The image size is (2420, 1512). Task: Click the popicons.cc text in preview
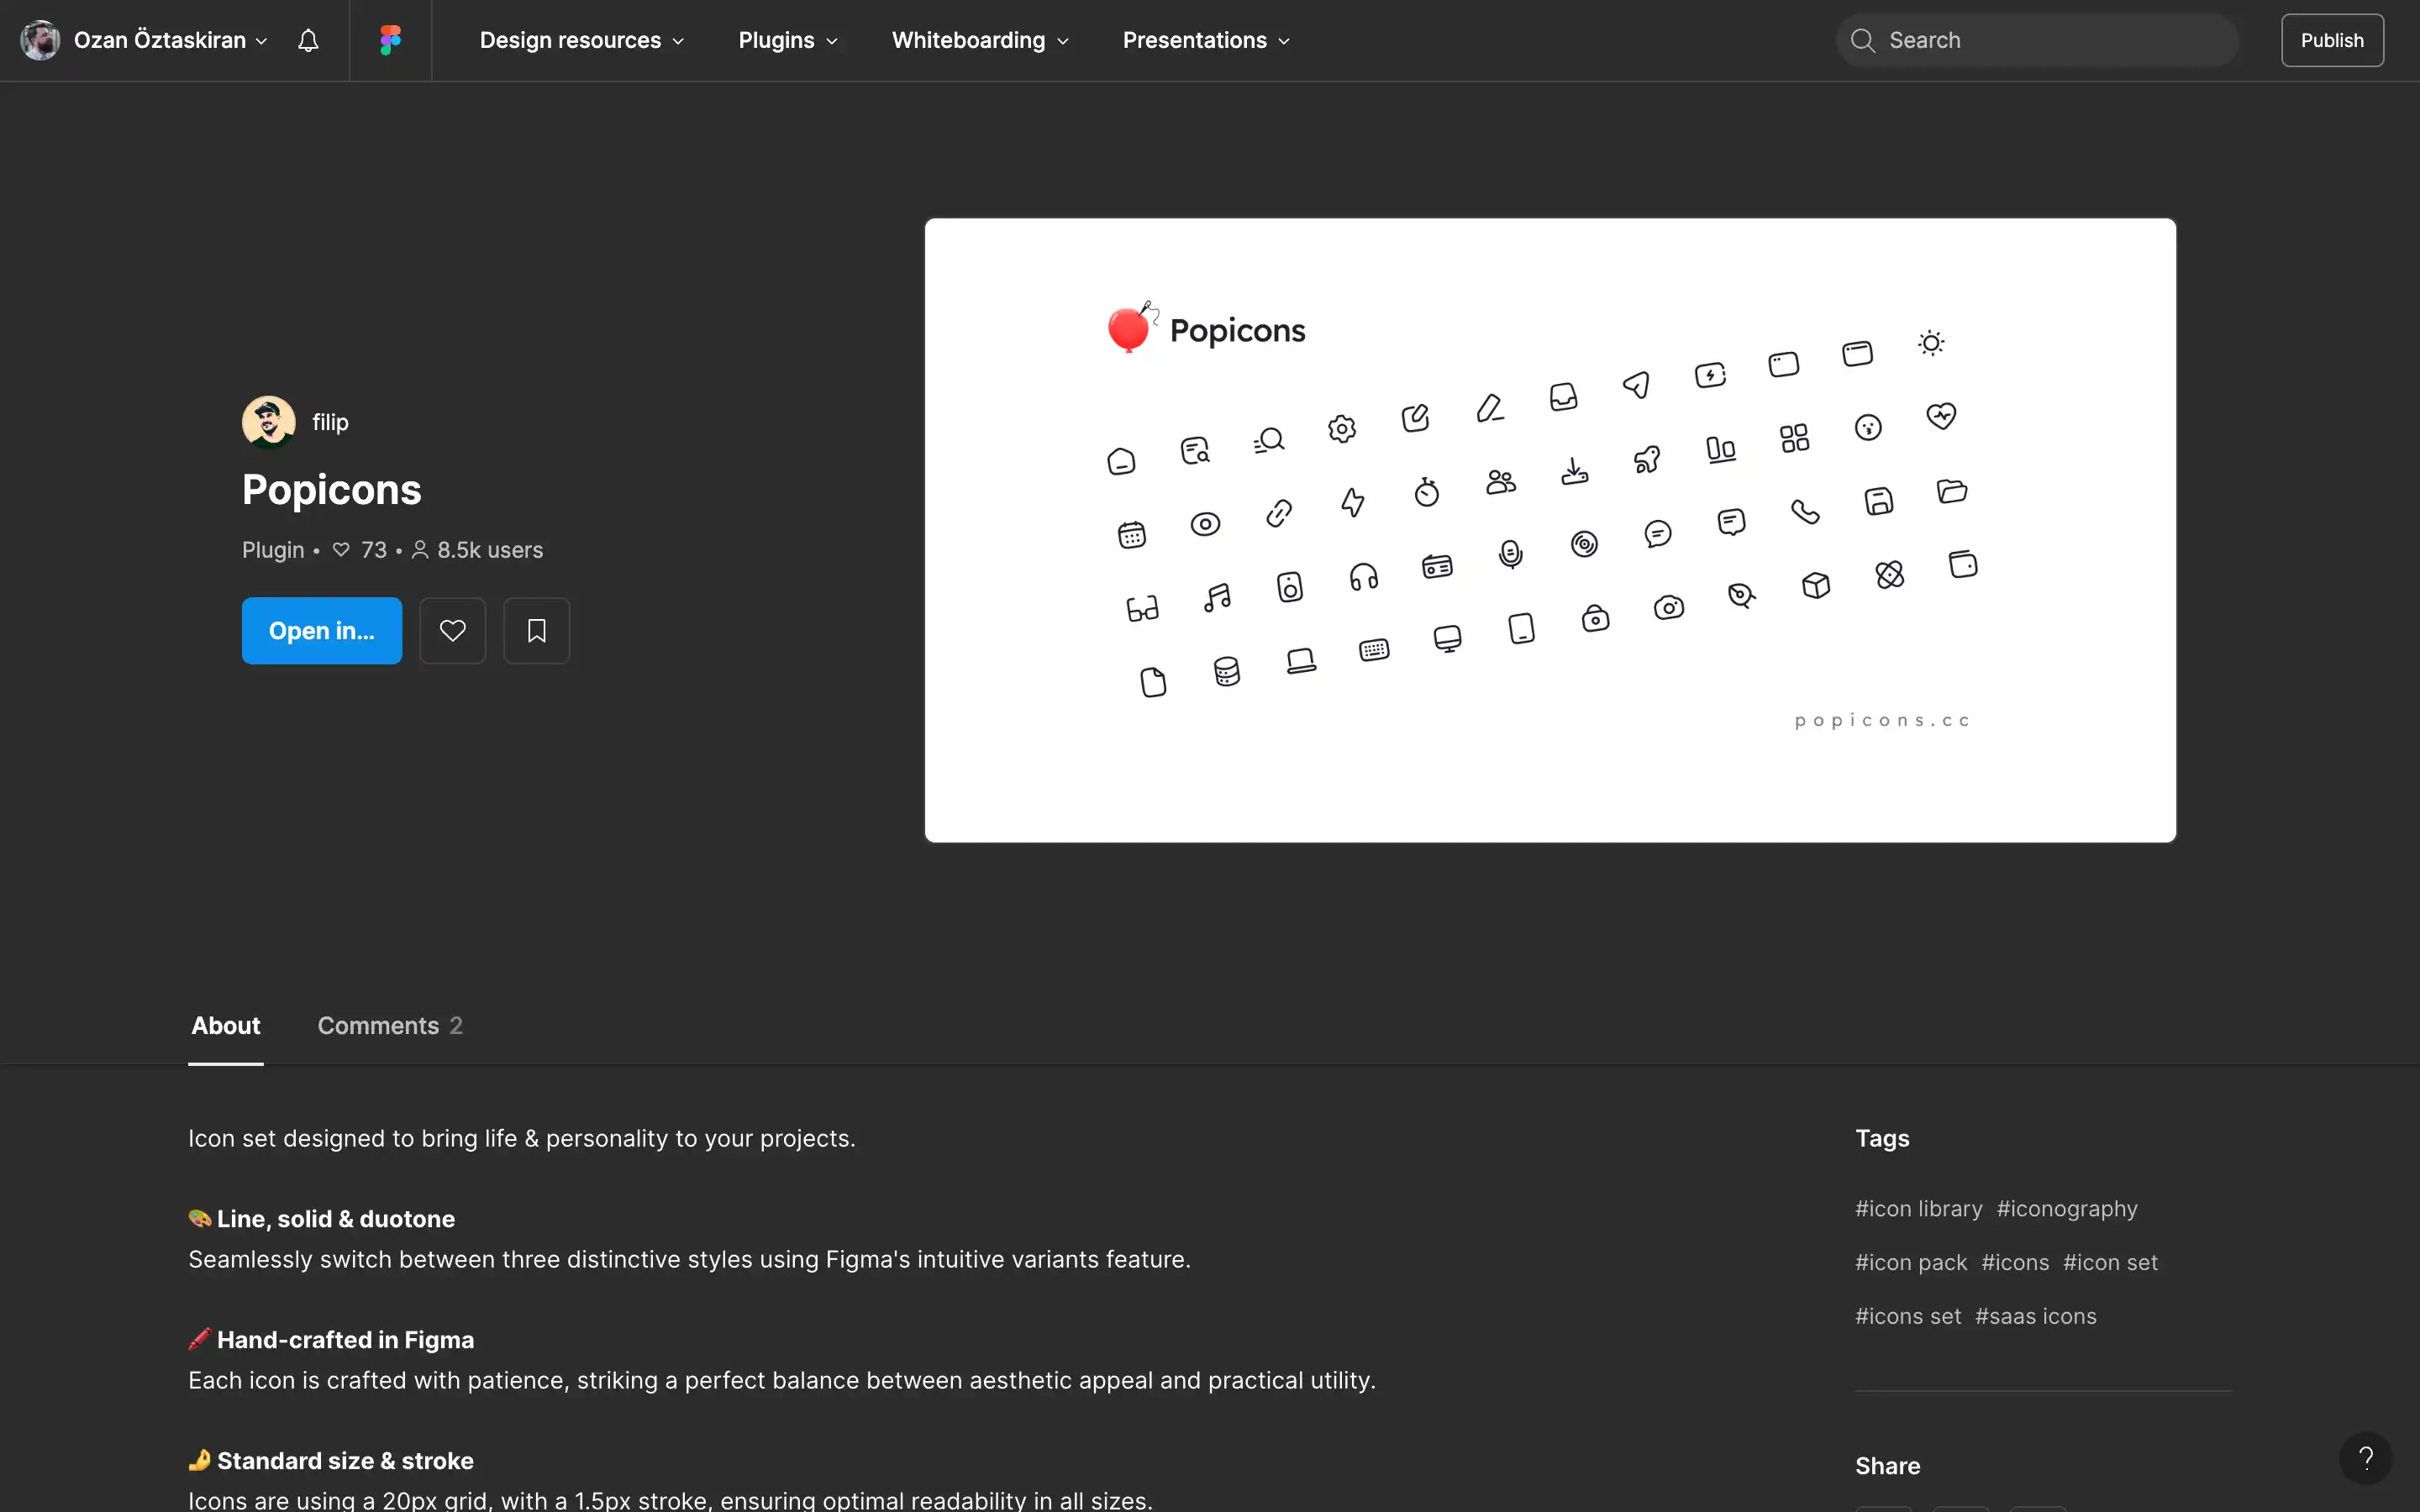(x=1882, y=720)
